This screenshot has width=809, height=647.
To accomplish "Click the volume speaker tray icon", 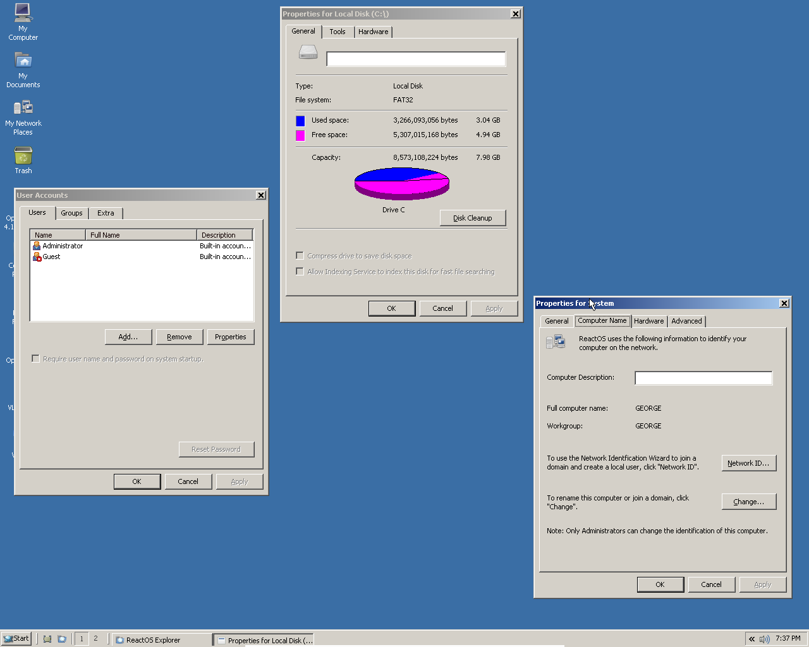I will pyautogui.click(x=765, y=639).
